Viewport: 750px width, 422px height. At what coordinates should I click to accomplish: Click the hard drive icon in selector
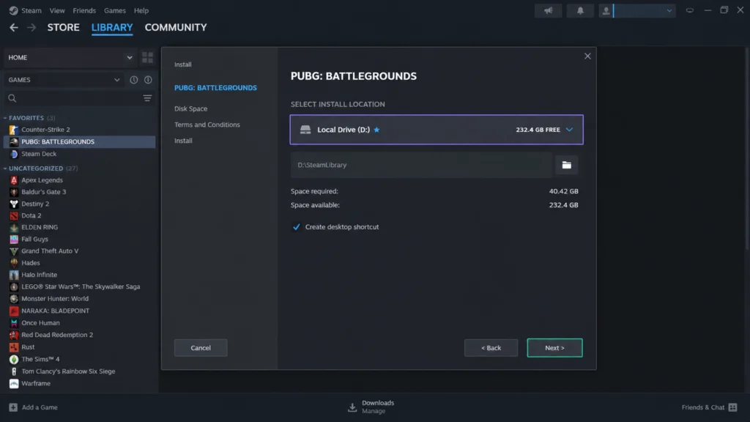click(x=305, y=130)
